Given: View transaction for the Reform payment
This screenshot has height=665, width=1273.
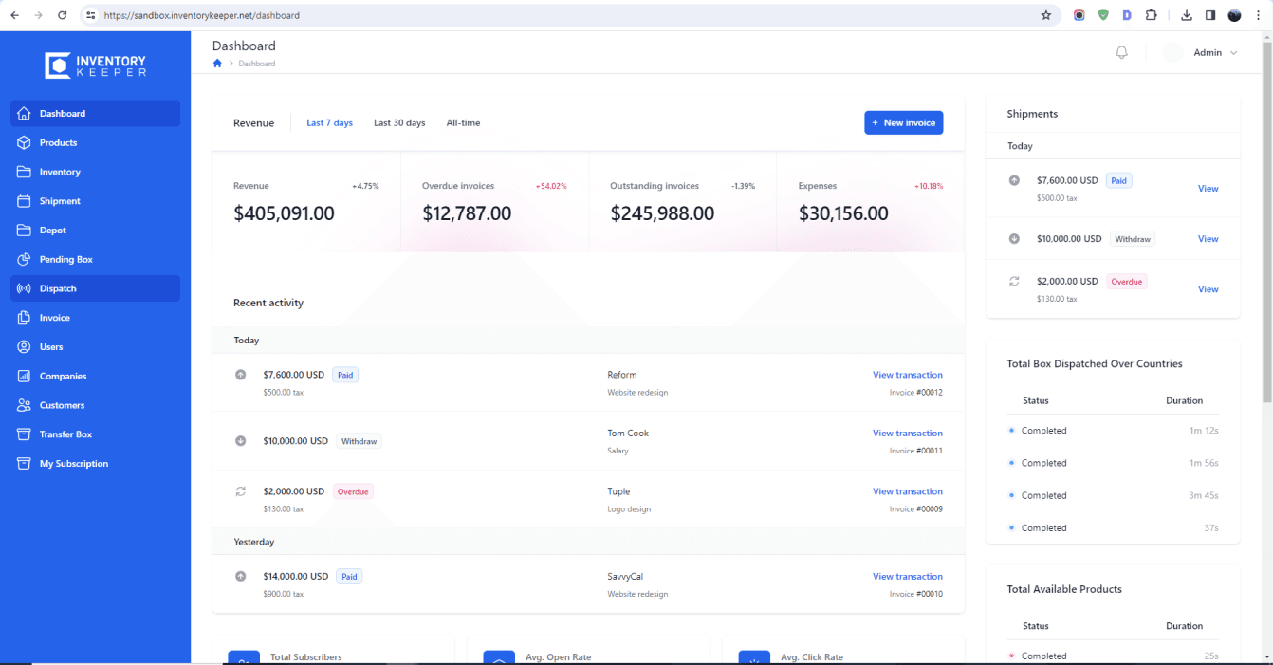Looking at the screenshot, I should (x=907, y=375).
